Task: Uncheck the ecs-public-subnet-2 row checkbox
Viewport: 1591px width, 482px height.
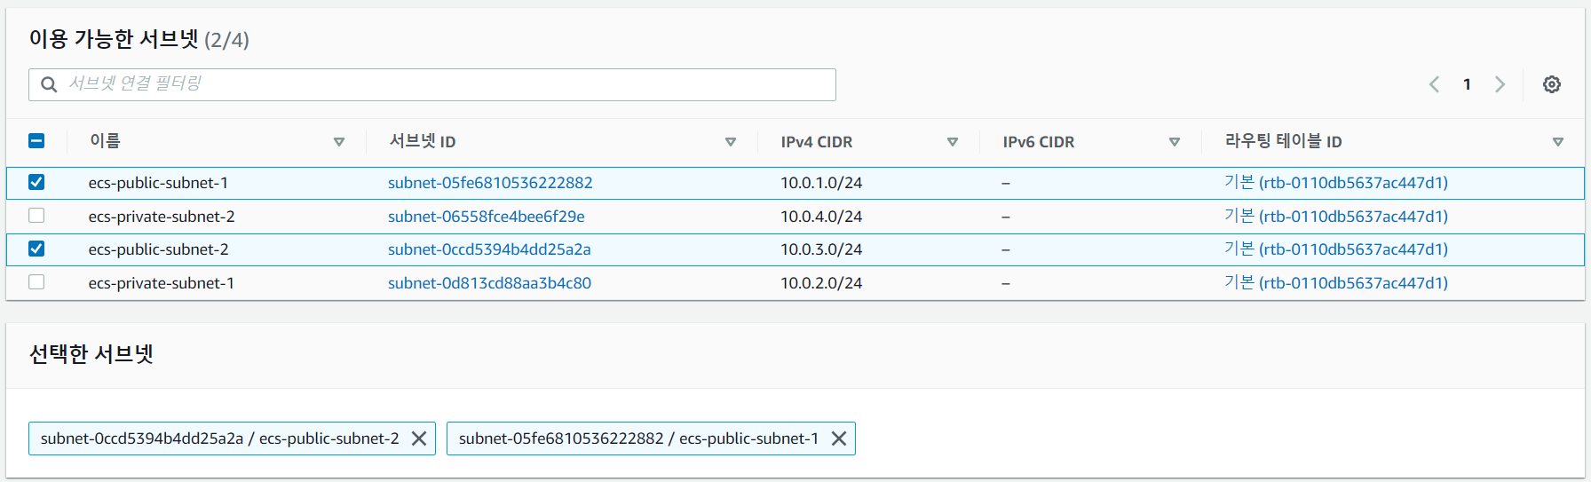Action: (36, 249)
